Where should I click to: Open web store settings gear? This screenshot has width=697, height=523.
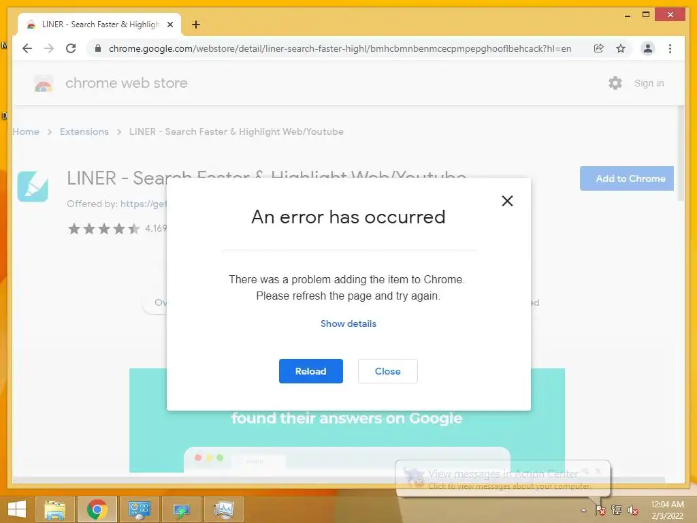[x=615, y=83]
